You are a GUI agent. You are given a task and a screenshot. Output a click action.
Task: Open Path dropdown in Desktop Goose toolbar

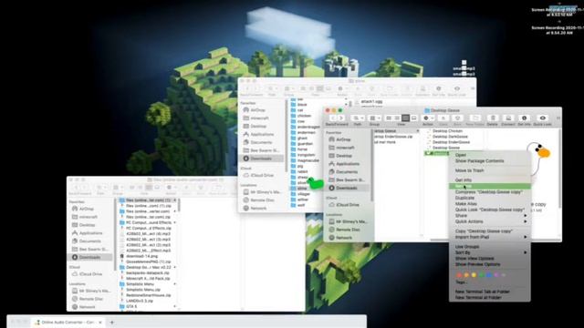click(x=357, y=118)
